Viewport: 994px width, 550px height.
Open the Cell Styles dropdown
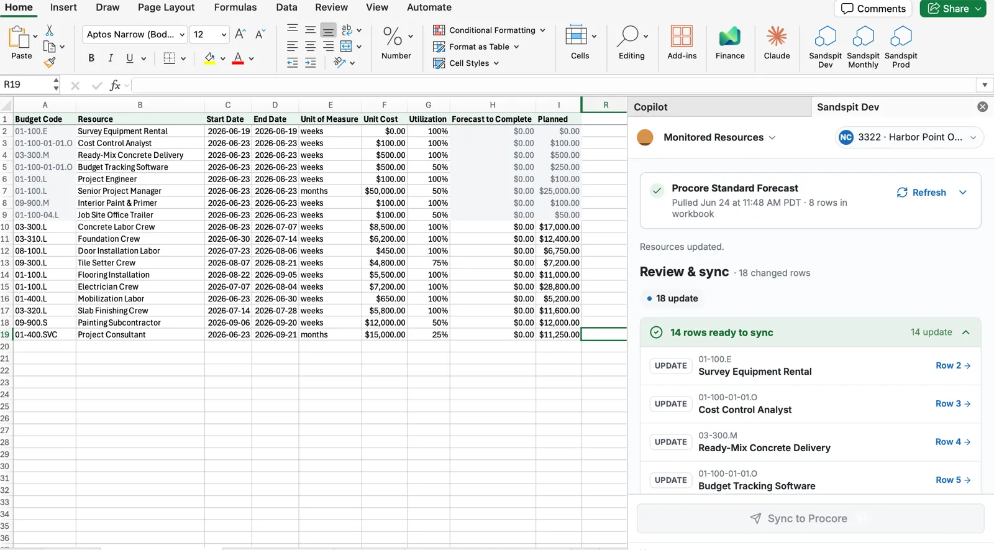tap(466, 63)
